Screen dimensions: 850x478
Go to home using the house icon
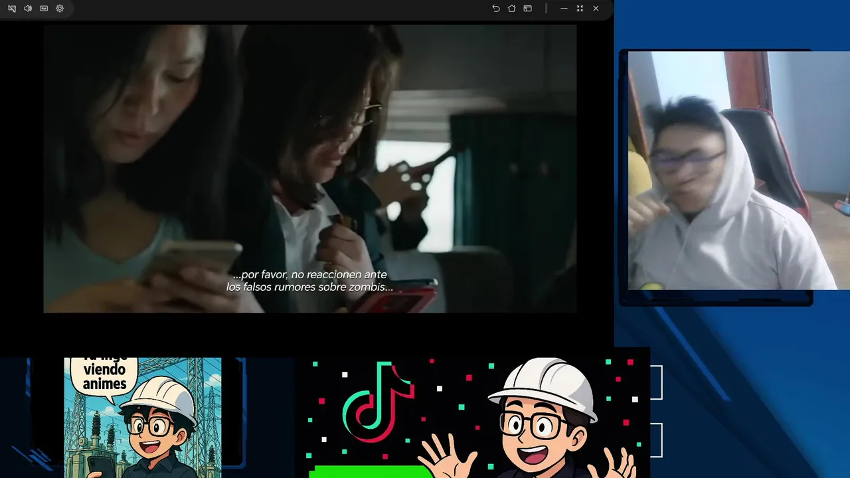(511, 9)
